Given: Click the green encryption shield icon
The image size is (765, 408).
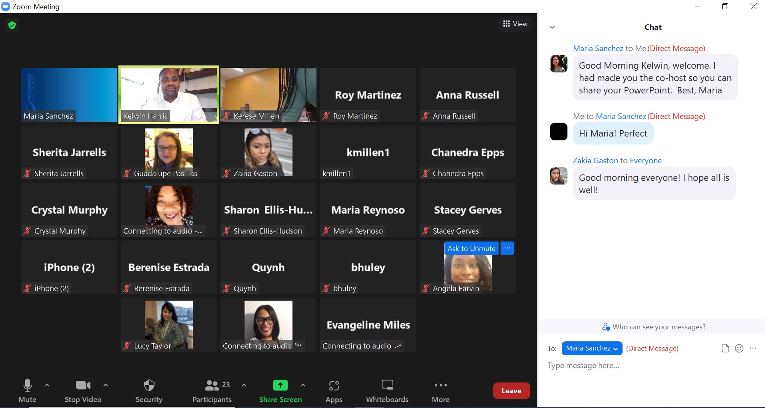Looking at the screenshot, I should point(12,26).
